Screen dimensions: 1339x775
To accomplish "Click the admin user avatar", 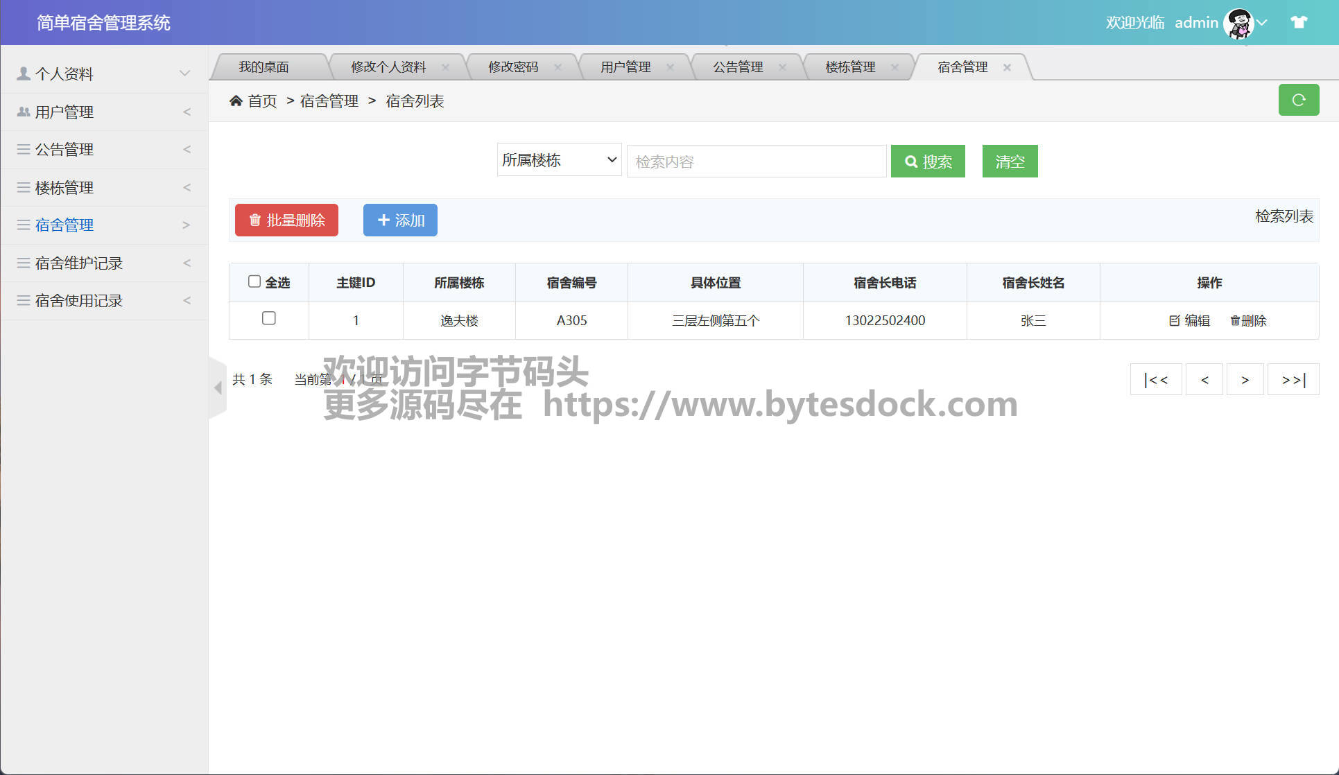I will click(1238, 24).
